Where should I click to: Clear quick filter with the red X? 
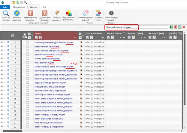coord(184,27)
